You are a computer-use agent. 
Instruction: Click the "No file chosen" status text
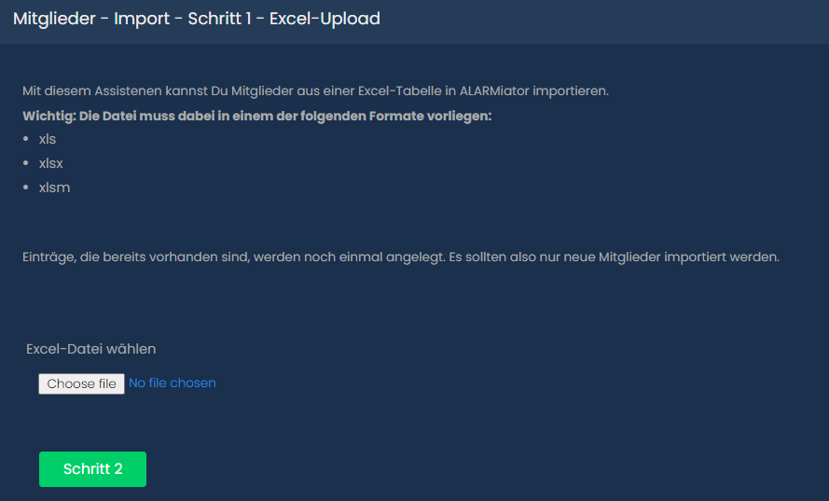pos(173,383)
